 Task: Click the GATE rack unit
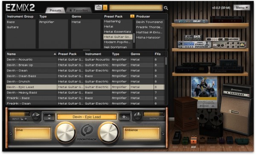point(193,38)
